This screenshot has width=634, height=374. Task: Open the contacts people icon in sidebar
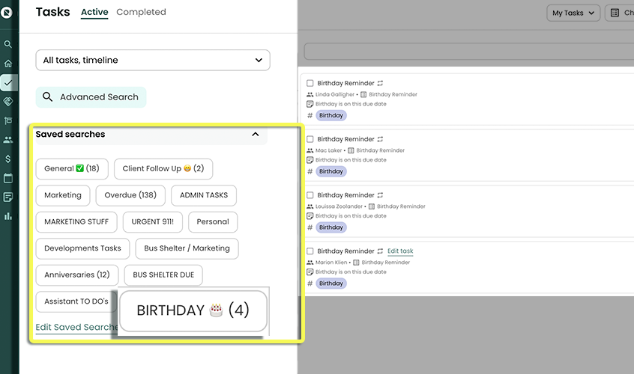point(8,140)
